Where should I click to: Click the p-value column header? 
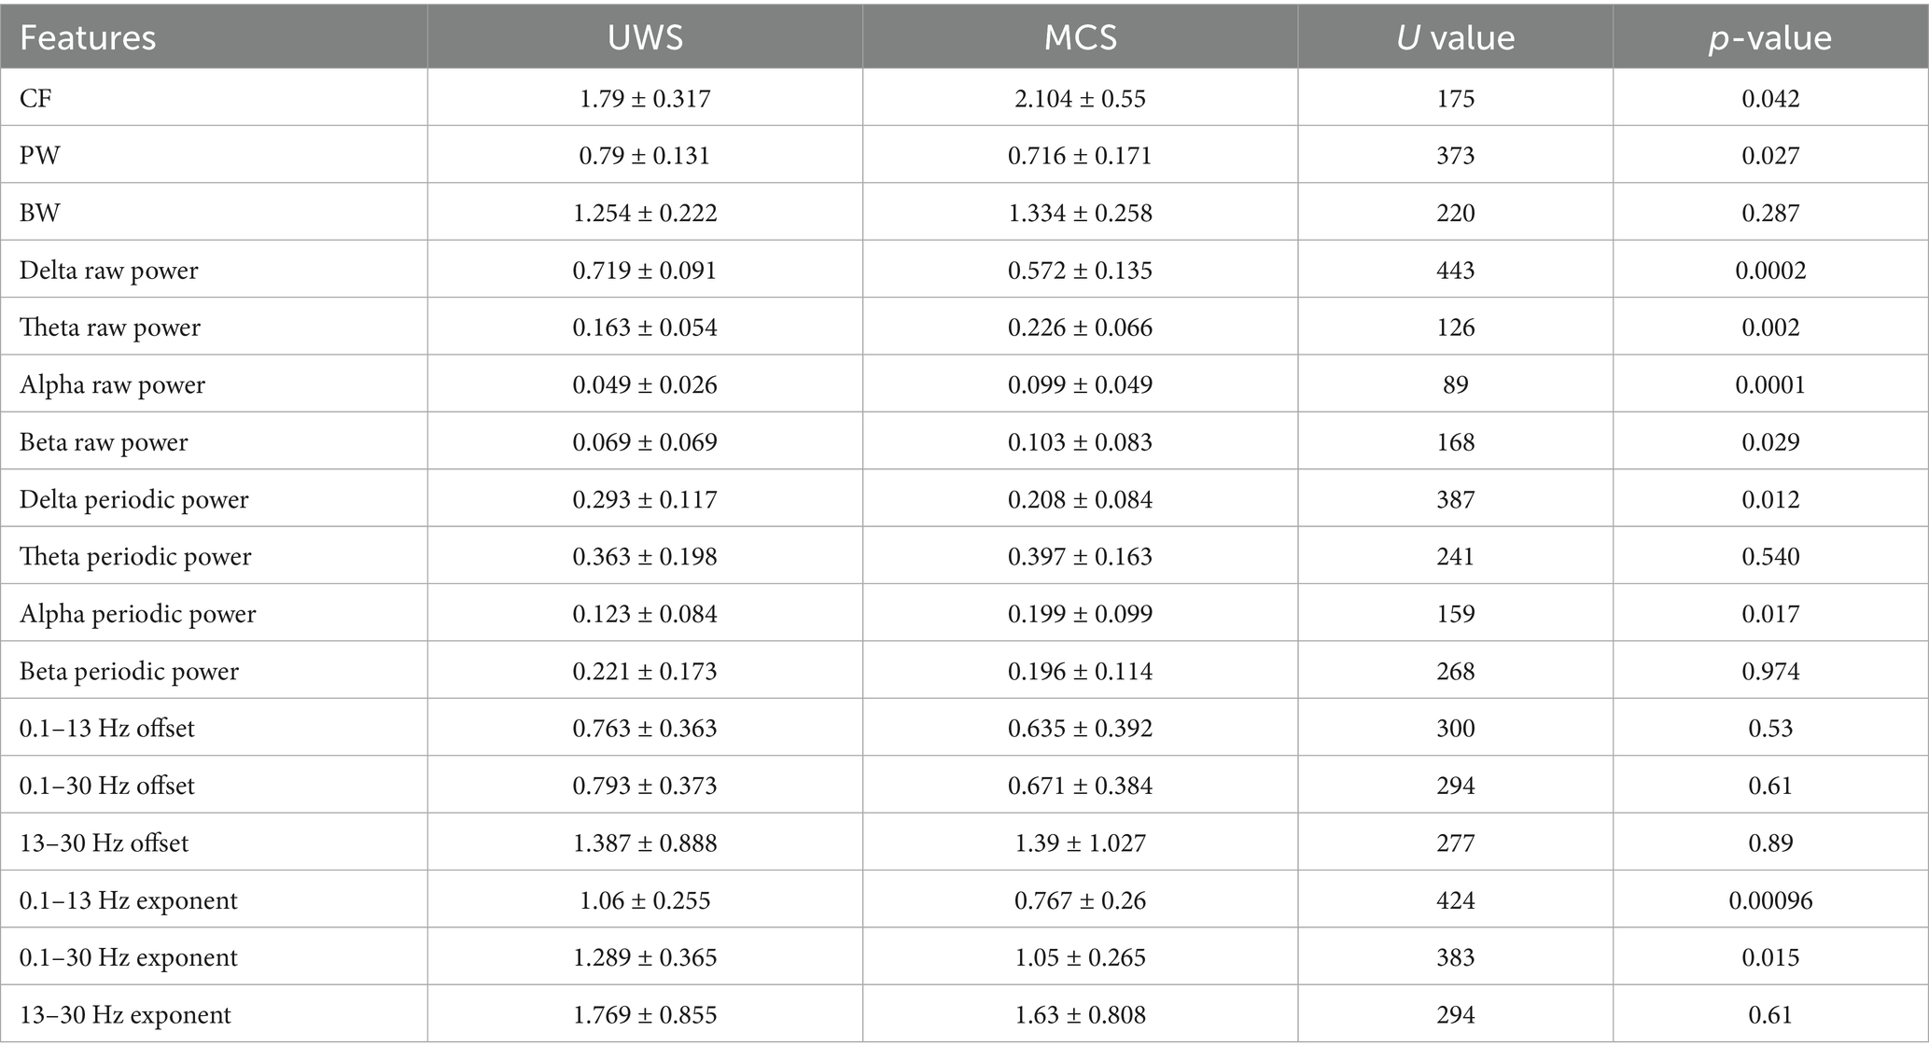click(x=1769, y=37)
